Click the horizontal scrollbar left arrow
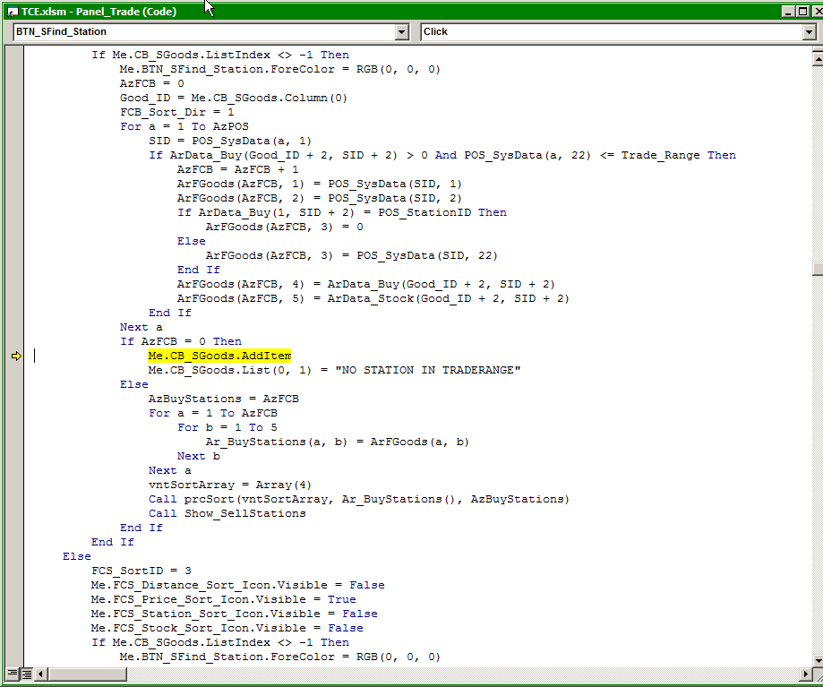 (x=40, y=674)
